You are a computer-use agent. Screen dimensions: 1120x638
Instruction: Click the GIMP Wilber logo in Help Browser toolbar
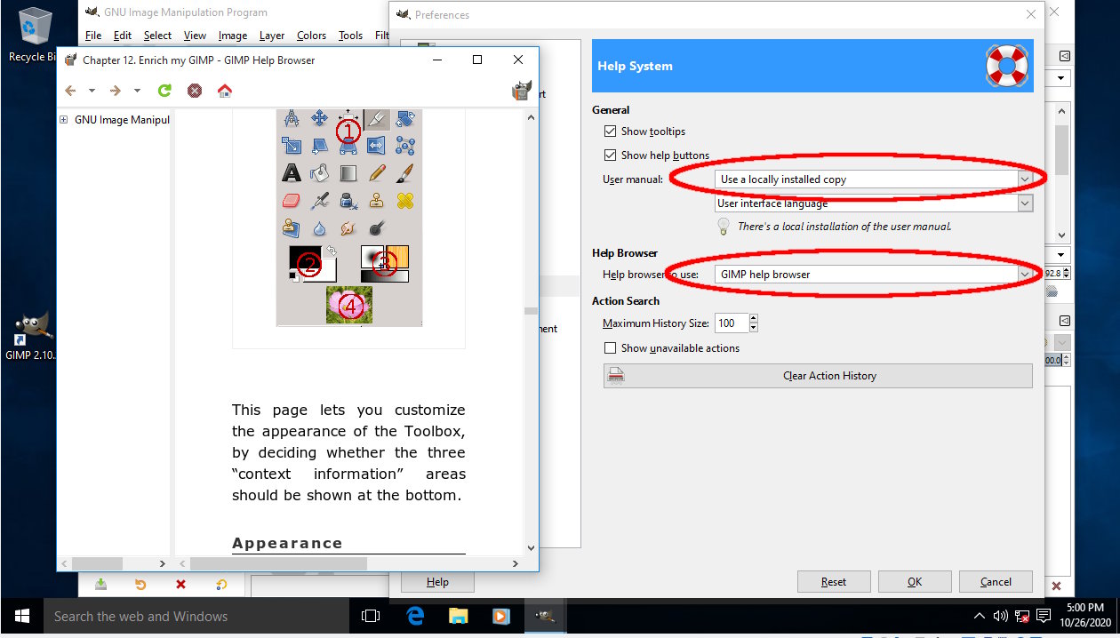point(522,90)
